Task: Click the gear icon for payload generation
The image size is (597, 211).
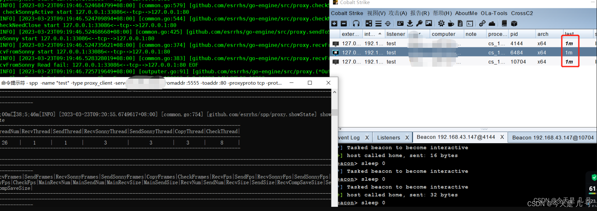Action: coord(441,23)
